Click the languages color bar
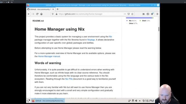This screenshot has width=186, height=104. [x=139, y=18]
